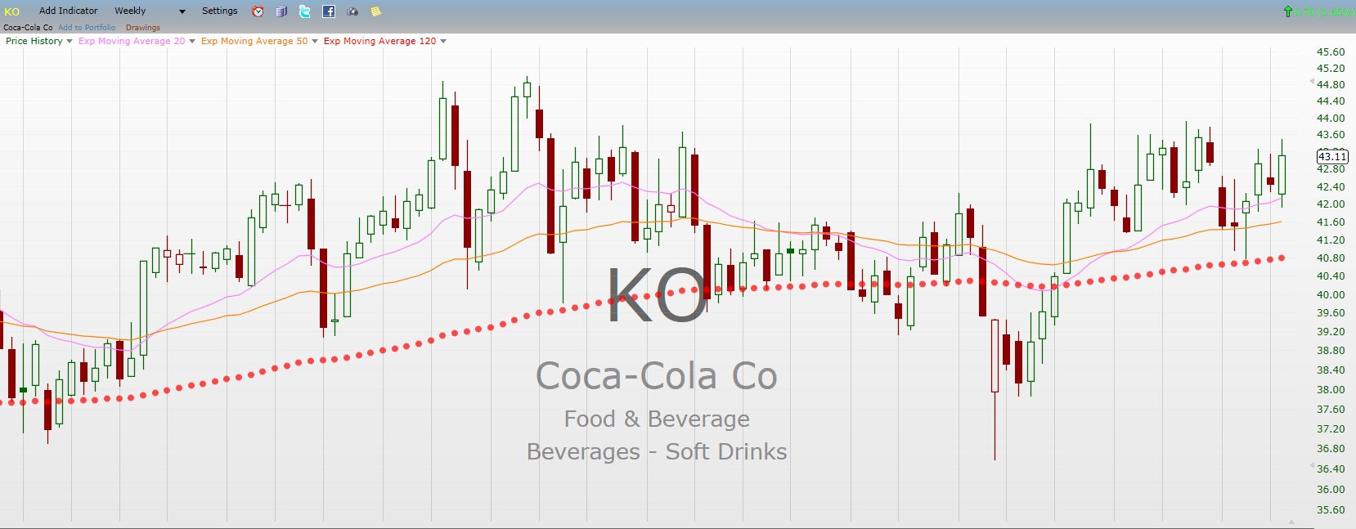Viewport: 1356px width, 529px height.
Task: Click the upper gray scale marker triangle
Action: pos(1312,82)
